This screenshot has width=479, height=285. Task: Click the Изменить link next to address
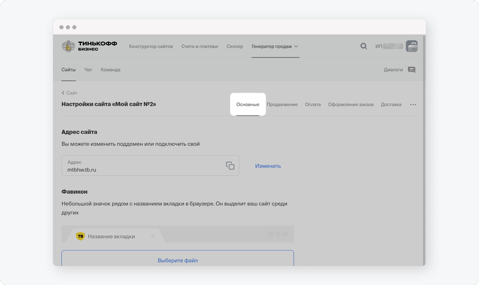268,166
